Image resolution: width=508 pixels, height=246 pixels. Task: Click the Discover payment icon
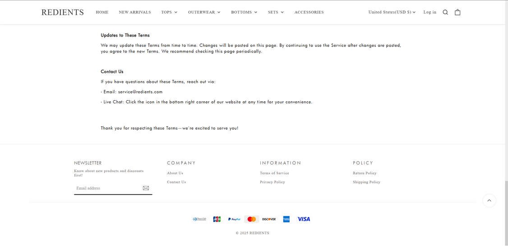pyautogui.click(x=269, y=219)
